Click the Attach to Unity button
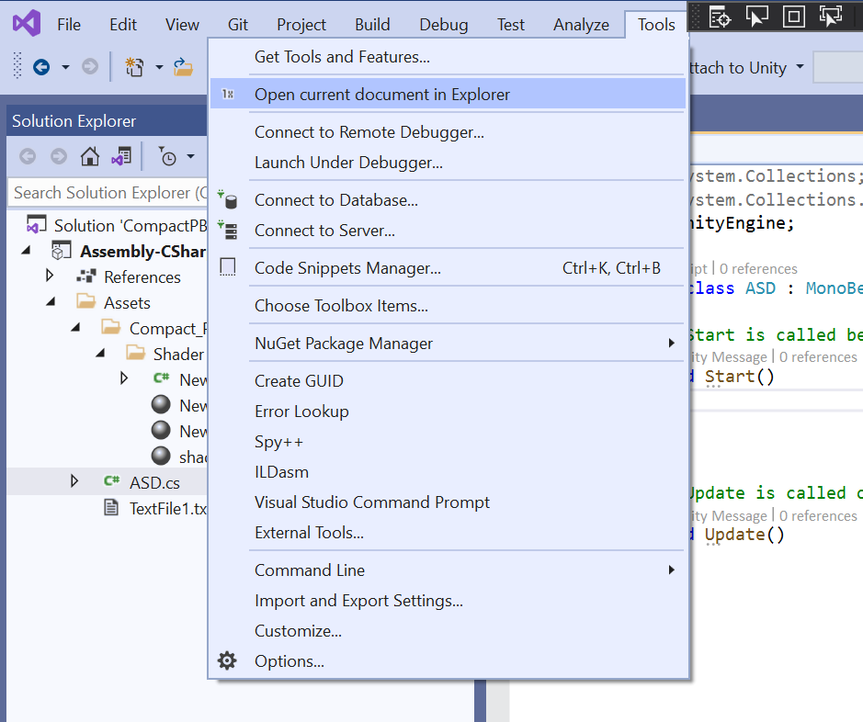863x722 pixels. (x=737, y=67)
